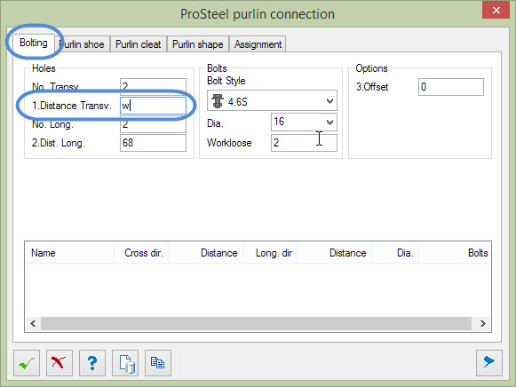
Task: Click the blue arrow button at bottom right
Action: (x=489, y=363)
